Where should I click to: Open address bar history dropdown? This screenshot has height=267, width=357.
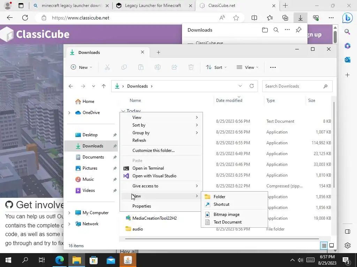coord(240,86)
